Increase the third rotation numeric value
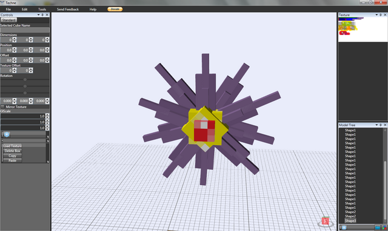The width and height of the screenshot is (388, 231). point(47,99)
